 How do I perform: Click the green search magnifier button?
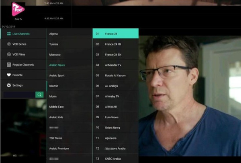[x=39, y=95]
